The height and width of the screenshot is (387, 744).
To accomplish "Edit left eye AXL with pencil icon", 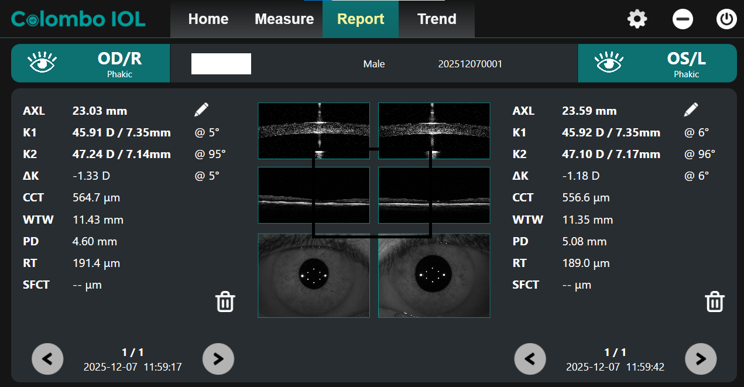I will 691,109.
